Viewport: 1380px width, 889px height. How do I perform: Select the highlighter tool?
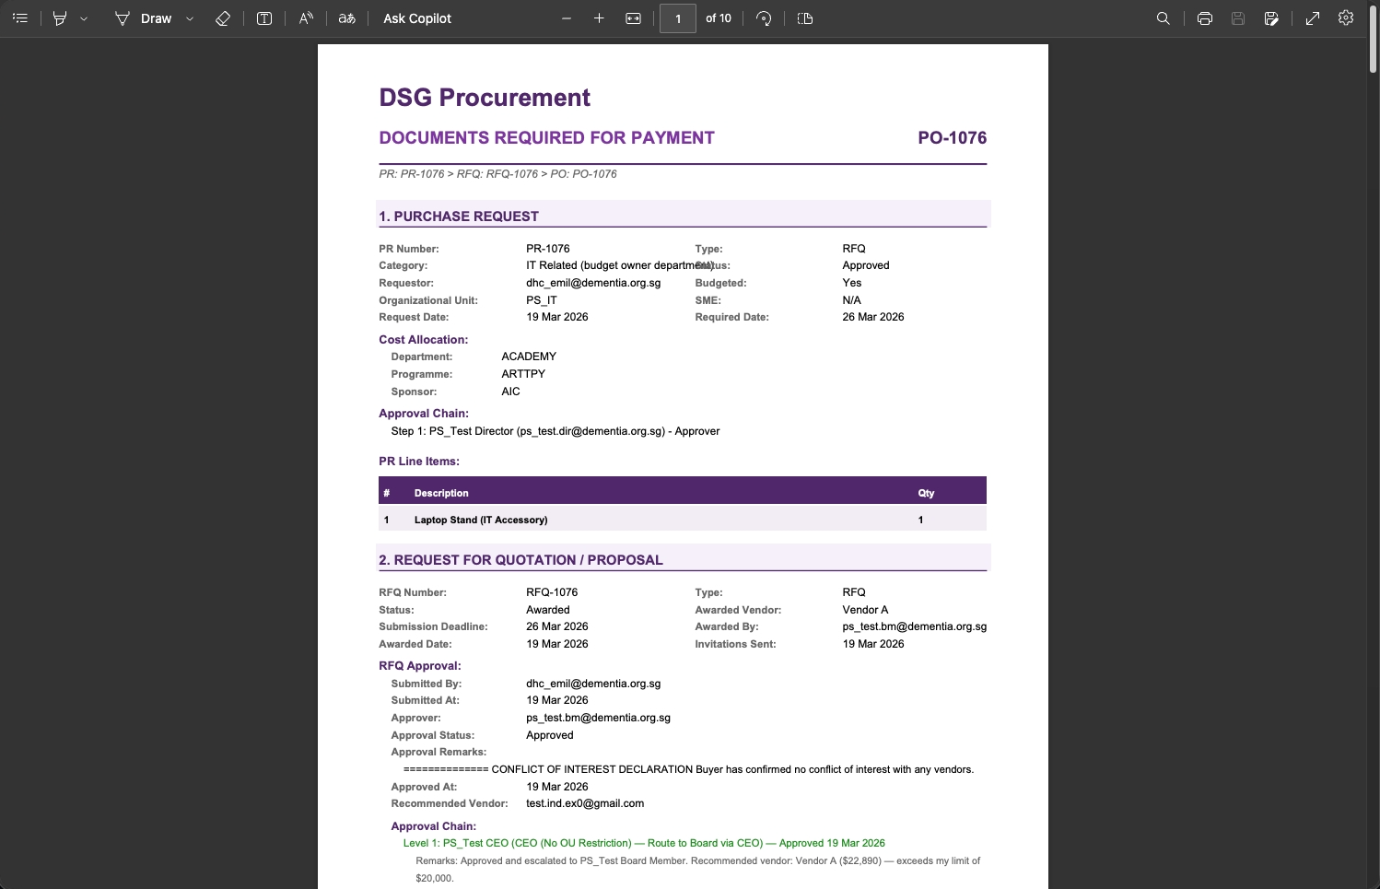(x=60, y=18)
